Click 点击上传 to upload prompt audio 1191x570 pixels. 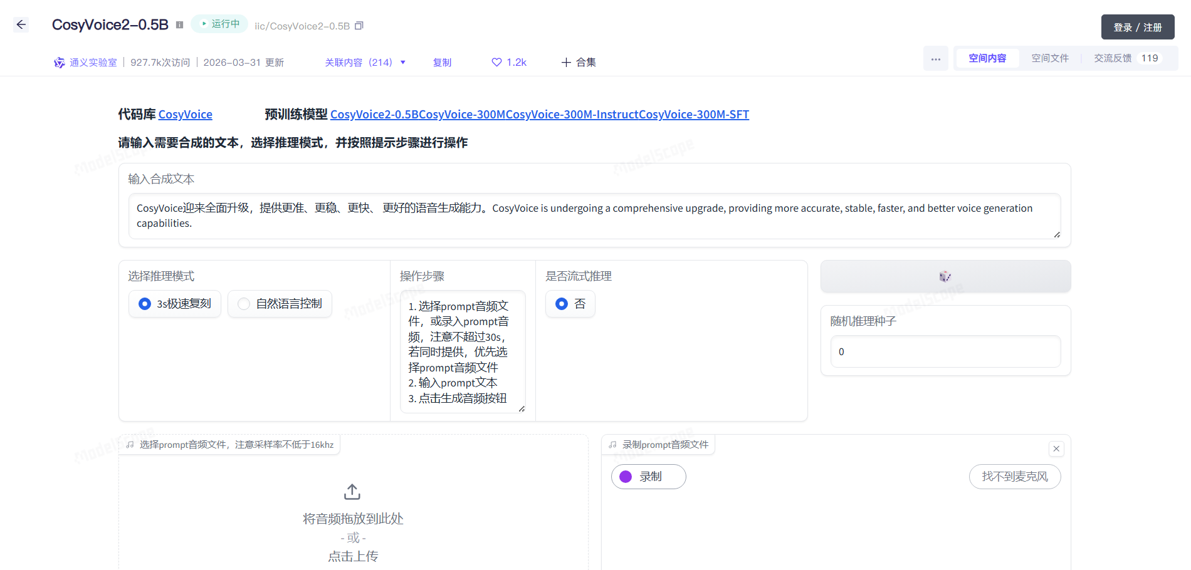(353, 556)
